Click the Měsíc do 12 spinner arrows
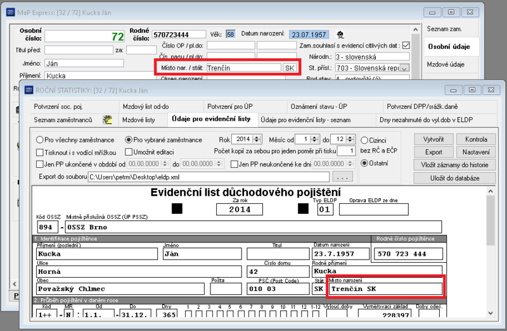The width and height of the screenshot is (507, 331). pos(350,139)
